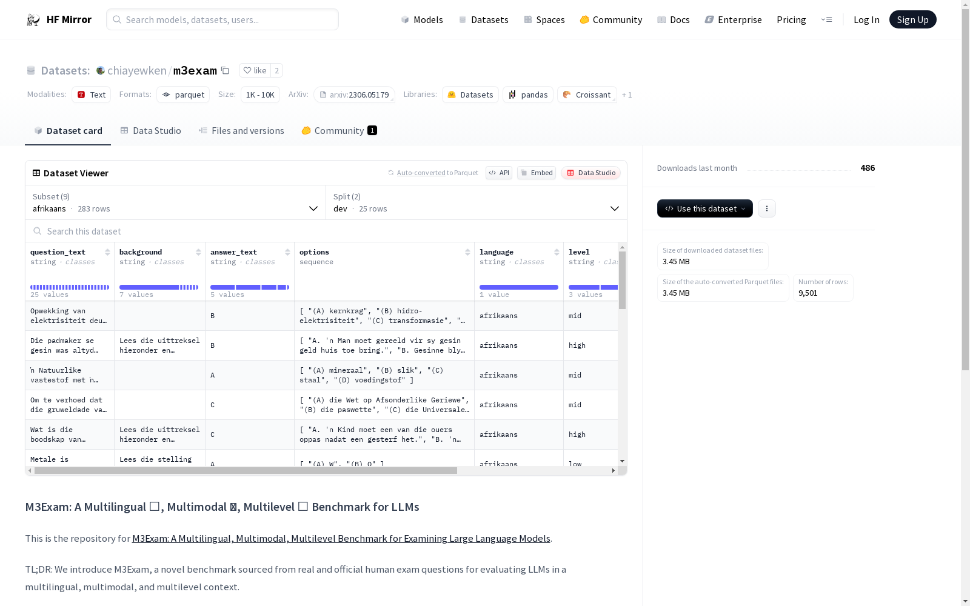Click the m3exam dataset name
Screen dimensions: 970x606
coord(195,70)
